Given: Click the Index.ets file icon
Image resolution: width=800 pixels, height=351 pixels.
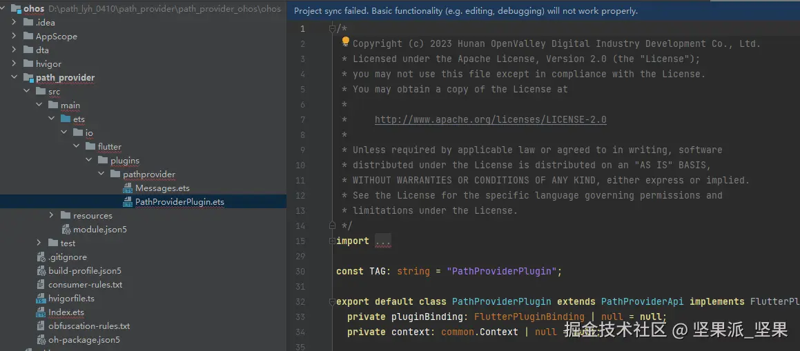Looking at the screenshot, I should coord(41,312).
